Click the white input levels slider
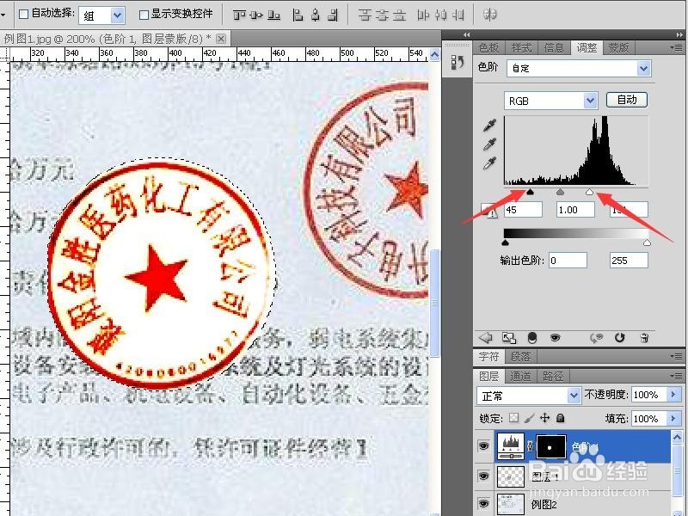 [589, 192]
